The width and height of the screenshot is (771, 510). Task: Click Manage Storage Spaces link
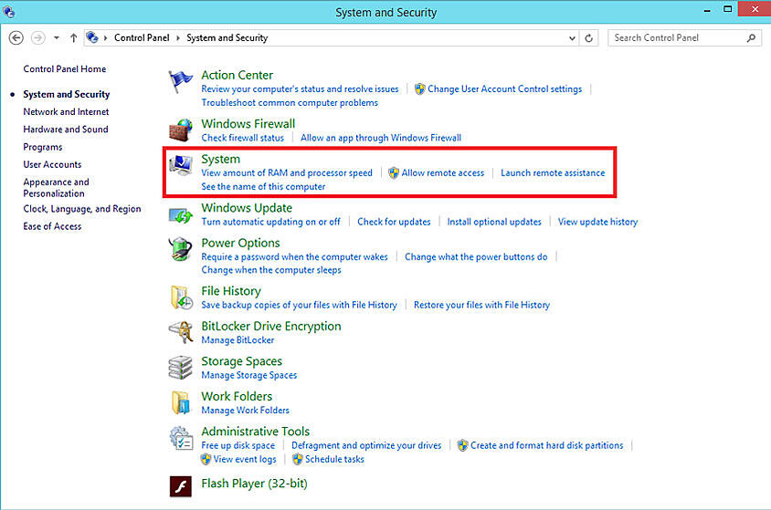[x=248, y=375]
